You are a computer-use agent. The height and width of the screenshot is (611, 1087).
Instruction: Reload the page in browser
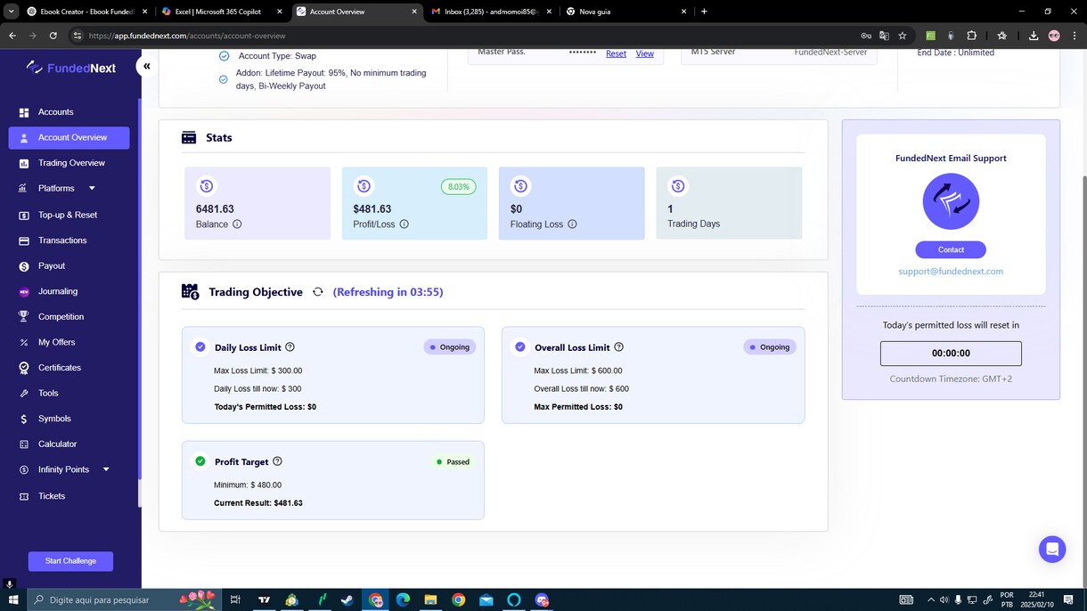(x=53, y=36)
